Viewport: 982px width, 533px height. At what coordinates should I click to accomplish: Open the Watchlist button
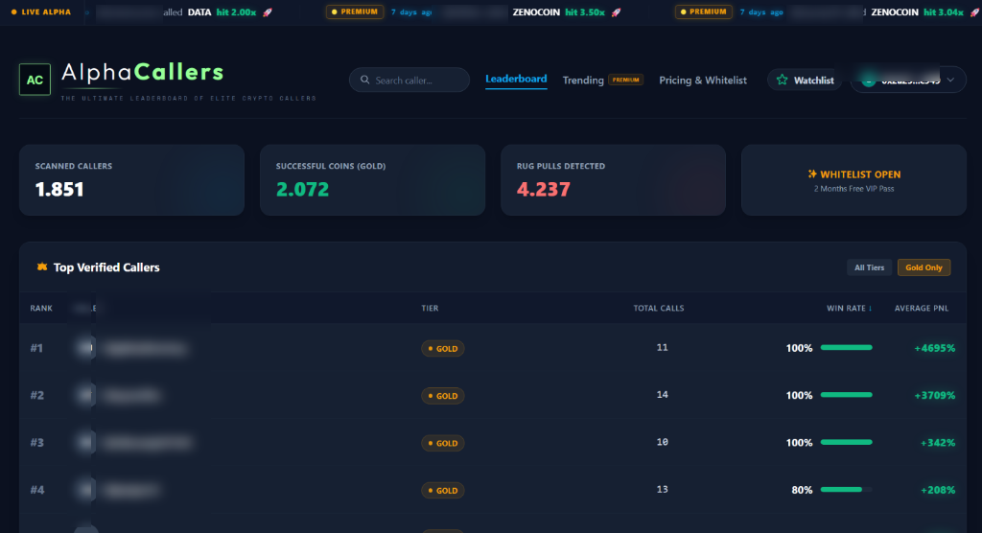click(x=805, y=81)
